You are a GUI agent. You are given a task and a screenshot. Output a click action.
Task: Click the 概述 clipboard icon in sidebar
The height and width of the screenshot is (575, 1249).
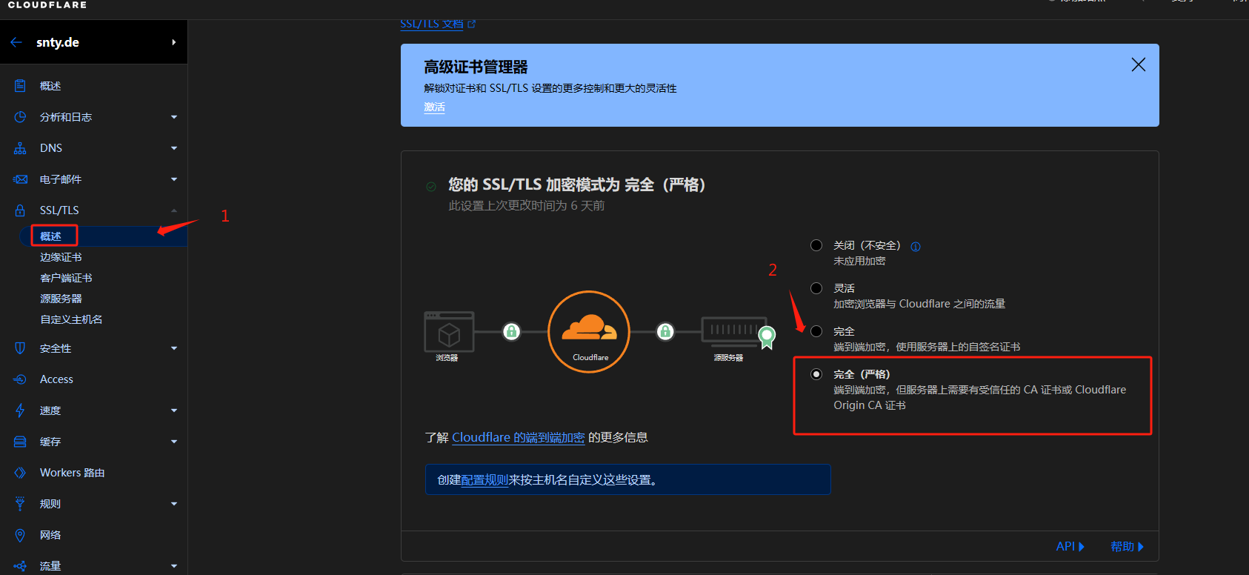click(x=20, y=86)
